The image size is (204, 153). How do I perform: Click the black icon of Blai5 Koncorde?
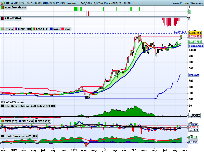pyautogui.click(x=3, y=136)
